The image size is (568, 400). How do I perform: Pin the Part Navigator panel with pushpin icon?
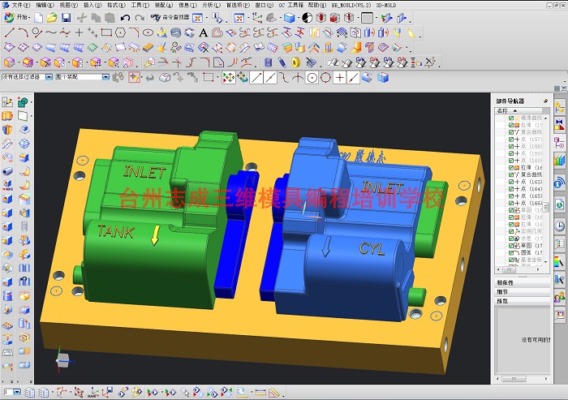[x=545, y=101]
